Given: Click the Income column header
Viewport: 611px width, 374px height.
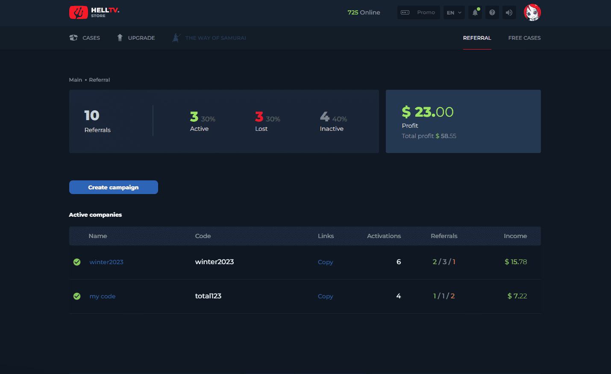Looking at the screenshot, I should coord(515,236).
